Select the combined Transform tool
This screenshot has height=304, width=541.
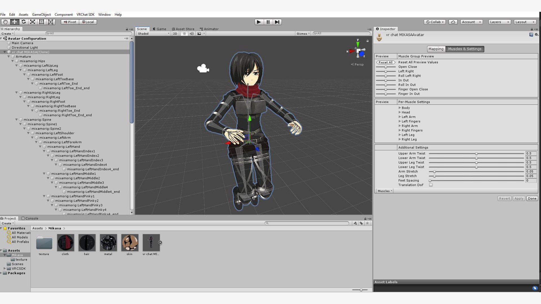tap(51, 22)
